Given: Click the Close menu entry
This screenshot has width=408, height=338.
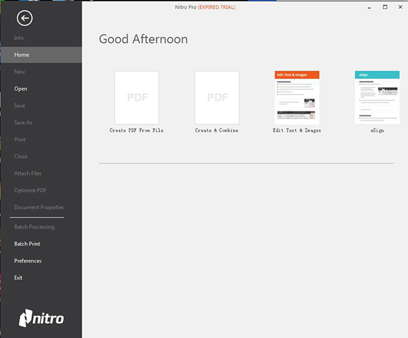Looking at the screenshot, I should (x=20, y=156).
